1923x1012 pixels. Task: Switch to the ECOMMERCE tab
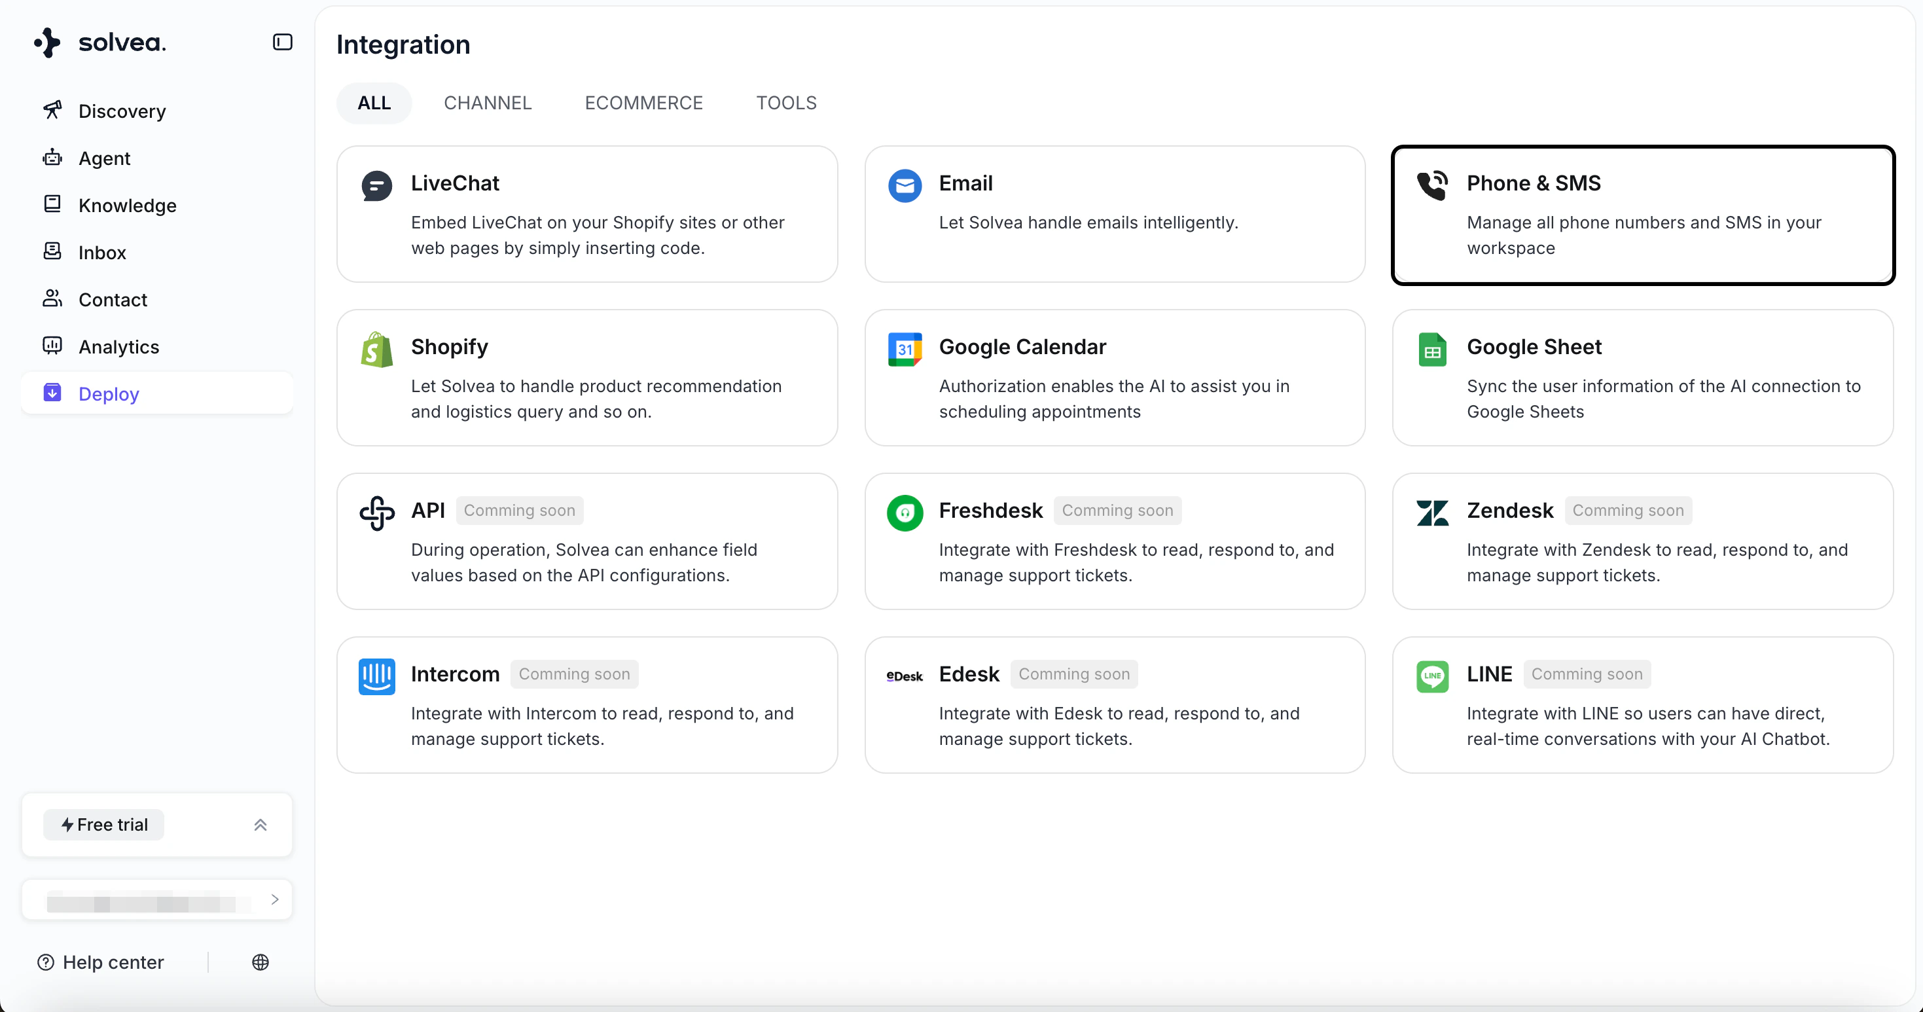643,103
